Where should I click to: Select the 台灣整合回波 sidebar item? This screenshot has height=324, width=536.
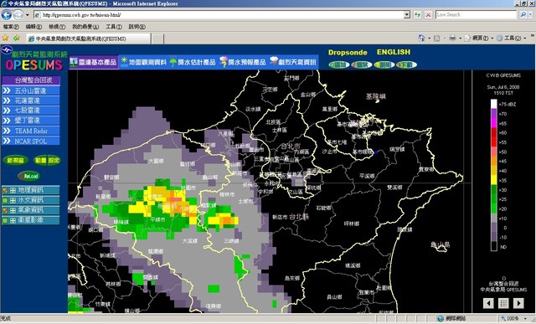(31, 80)
